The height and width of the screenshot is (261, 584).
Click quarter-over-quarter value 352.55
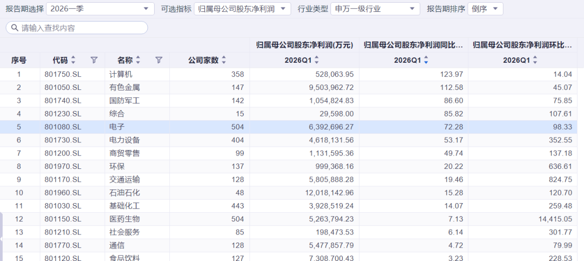(x=560, y=140)
